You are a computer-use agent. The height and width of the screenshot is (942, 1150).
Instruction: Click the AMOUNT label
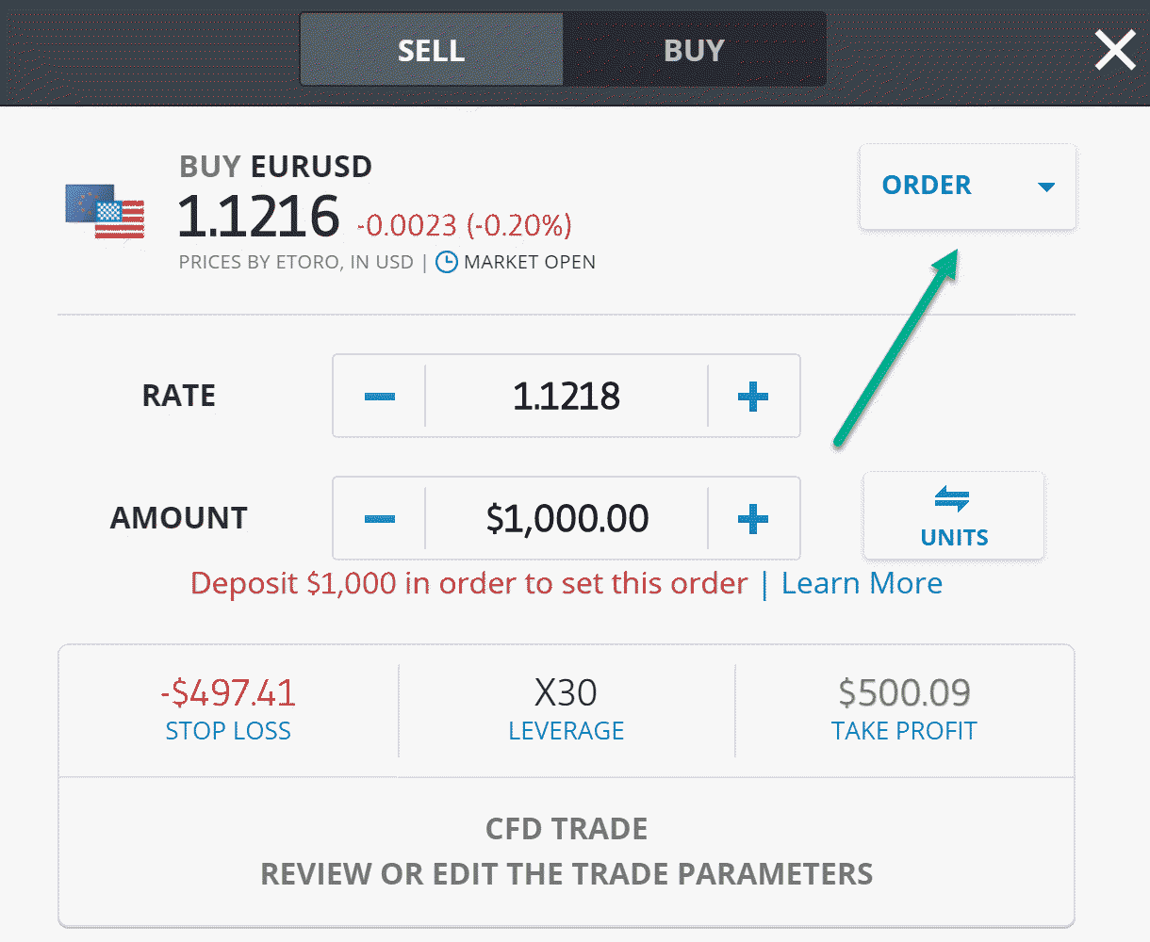[x=179, y=518]
